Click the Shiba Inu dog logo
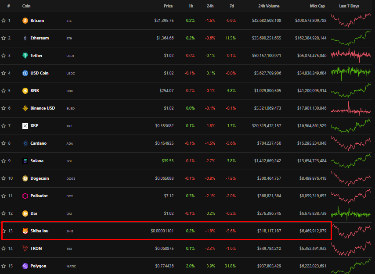Image resolution: width=375 pixels, height=274 pixels. tap(25, 231)
